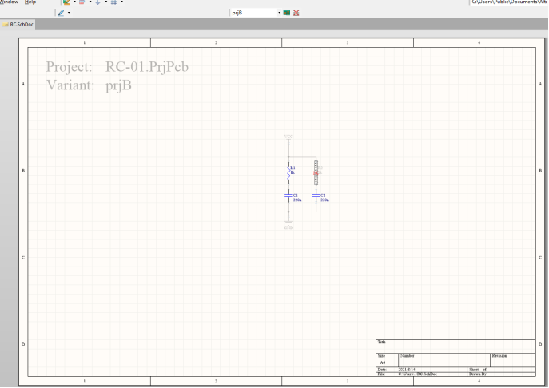Select capacitor C2 on the schematic
The width and height of the screenshot is (549, 388).
[x=316, y=196]
